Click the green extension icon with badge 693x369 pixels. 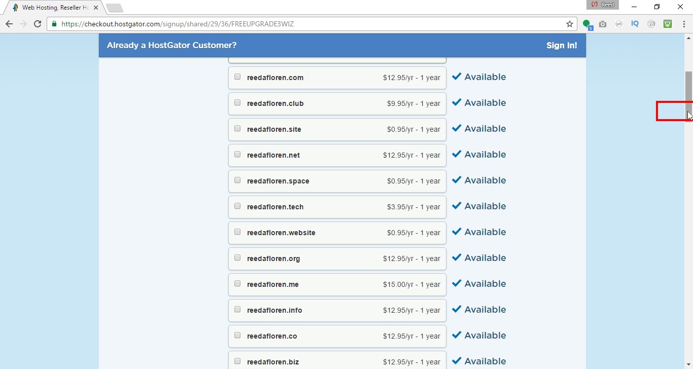coord(587,24)
